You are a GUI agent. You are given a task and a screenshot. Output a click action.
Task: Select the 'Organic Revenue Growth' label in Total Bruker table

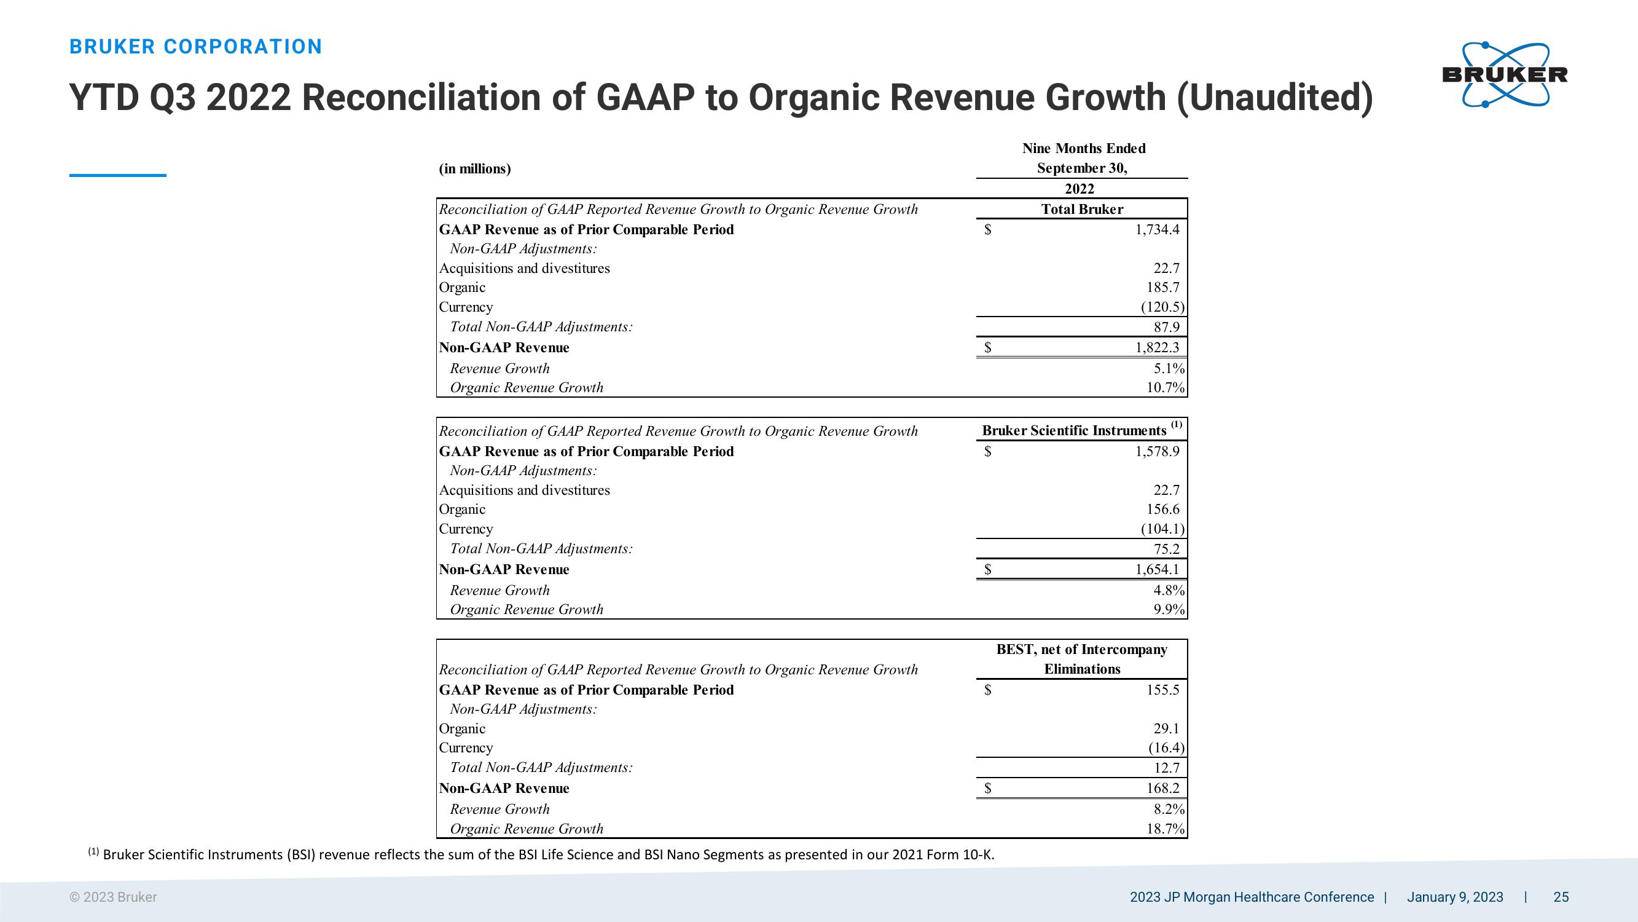coord(527,387)
